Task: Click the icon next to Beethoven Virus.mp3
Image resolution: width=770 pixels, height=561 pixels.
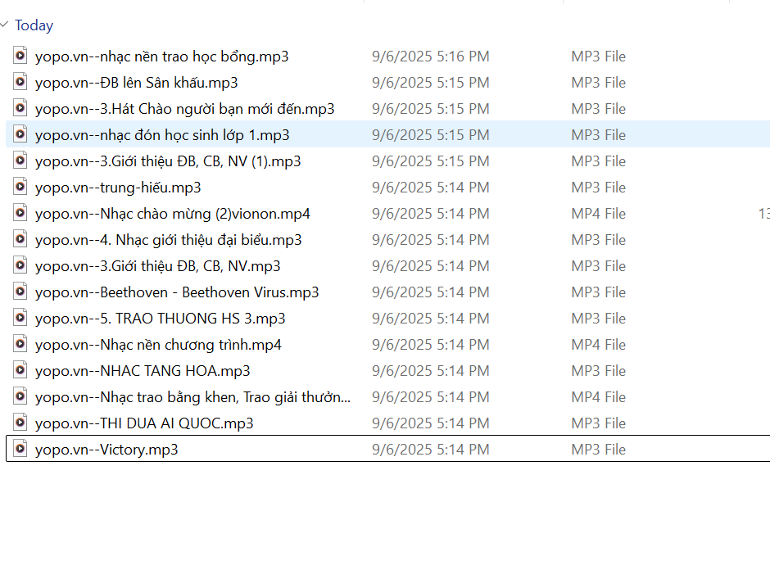Action: [20, 292]
